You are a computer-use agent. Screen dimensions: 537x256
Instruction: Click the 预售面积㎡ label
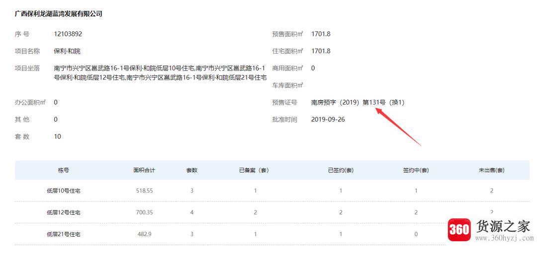[x=287, y=34]
